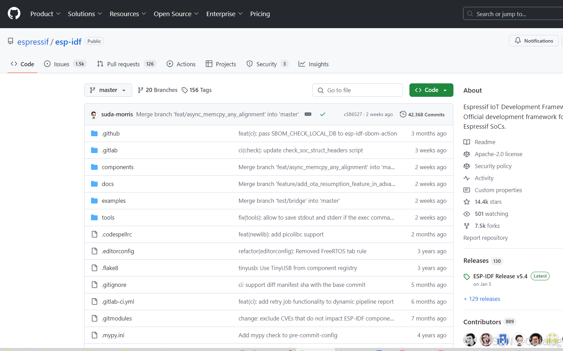This screenshot has width=563, height=351.
Task: Open the 'feat(newlib): add picolibc support' commit
Action: pos(281,234)
